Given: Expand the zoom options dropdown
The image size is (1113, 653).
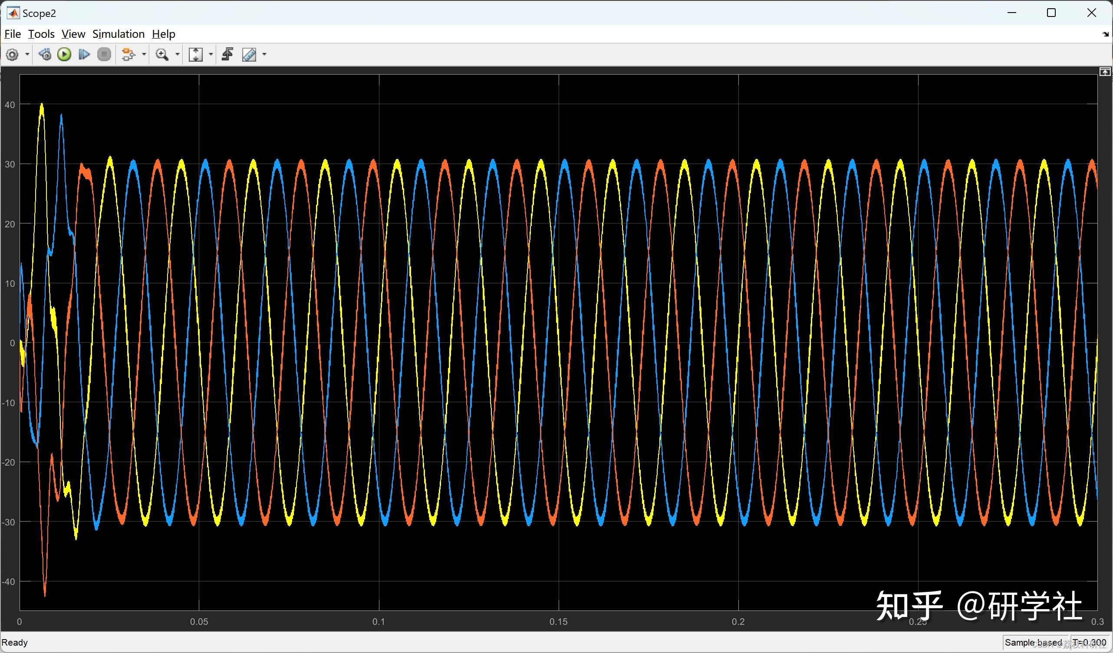Looking at the screenshot, I should coord(178,54).
